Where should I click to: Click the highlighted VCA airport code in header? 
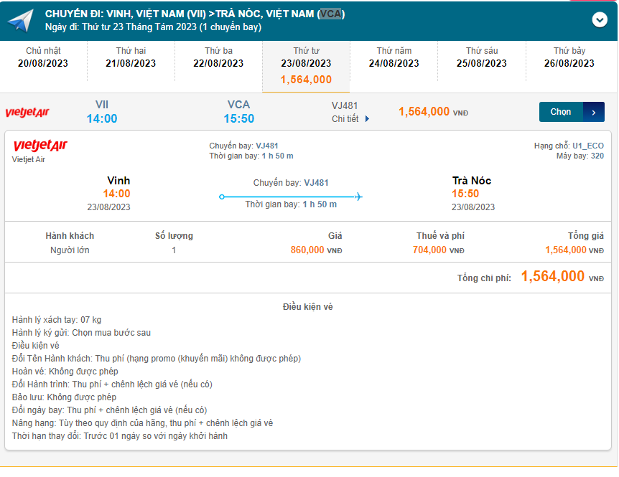point(330,14)
